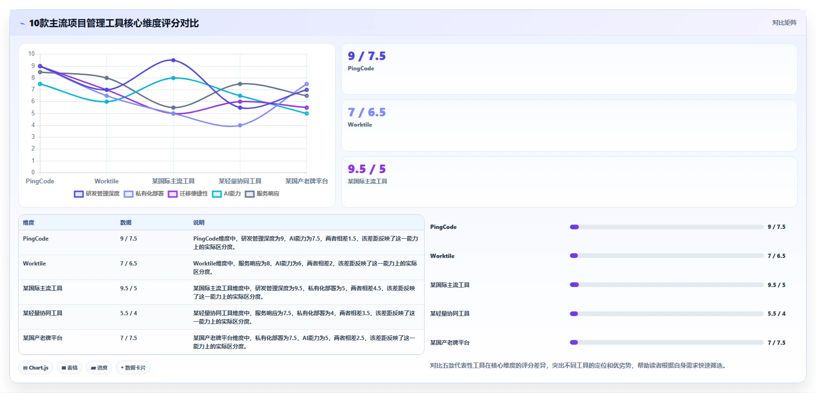Viewport: 816px width, 393px height.
Task: Open the 9.5 / 5 某国际主流工具 data card
Action: point(569,181)
